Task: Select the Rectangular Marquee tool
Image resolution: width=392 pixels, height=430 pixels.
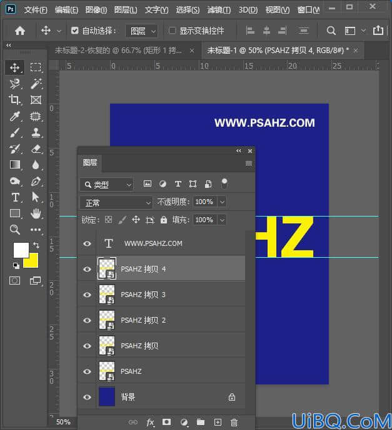Action: click(36, 67)
